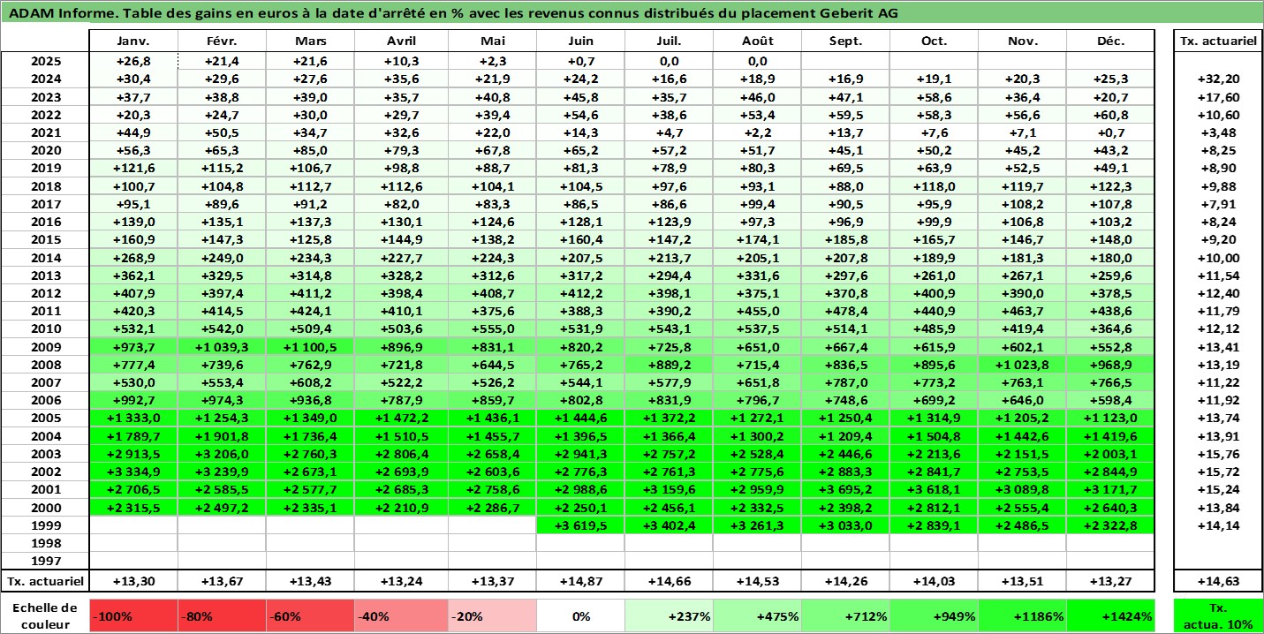Select bottom row value +13,30
Viewport: 1264px width, 634px height.
(134, 581)
